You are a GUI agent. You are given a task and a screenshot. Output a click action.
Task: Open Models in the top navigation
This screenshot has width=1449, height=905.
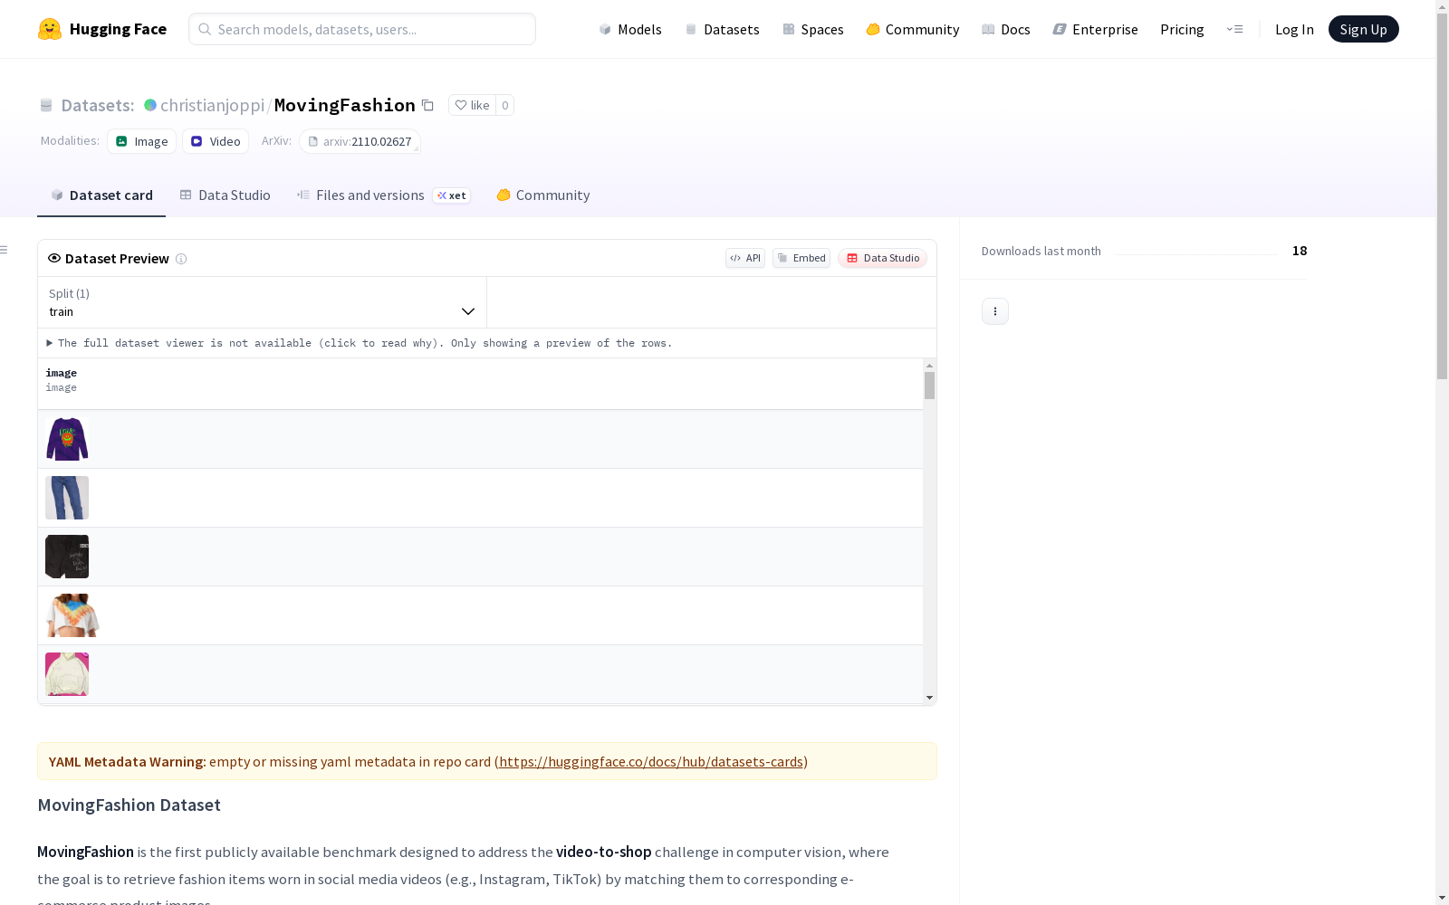pyautogui.click(x=630, y=29)
